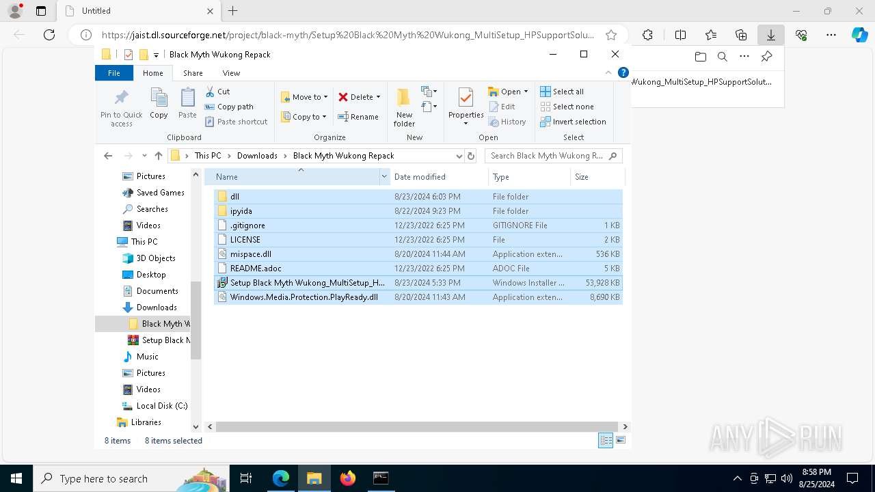Click Select none in ribbon

567,107
